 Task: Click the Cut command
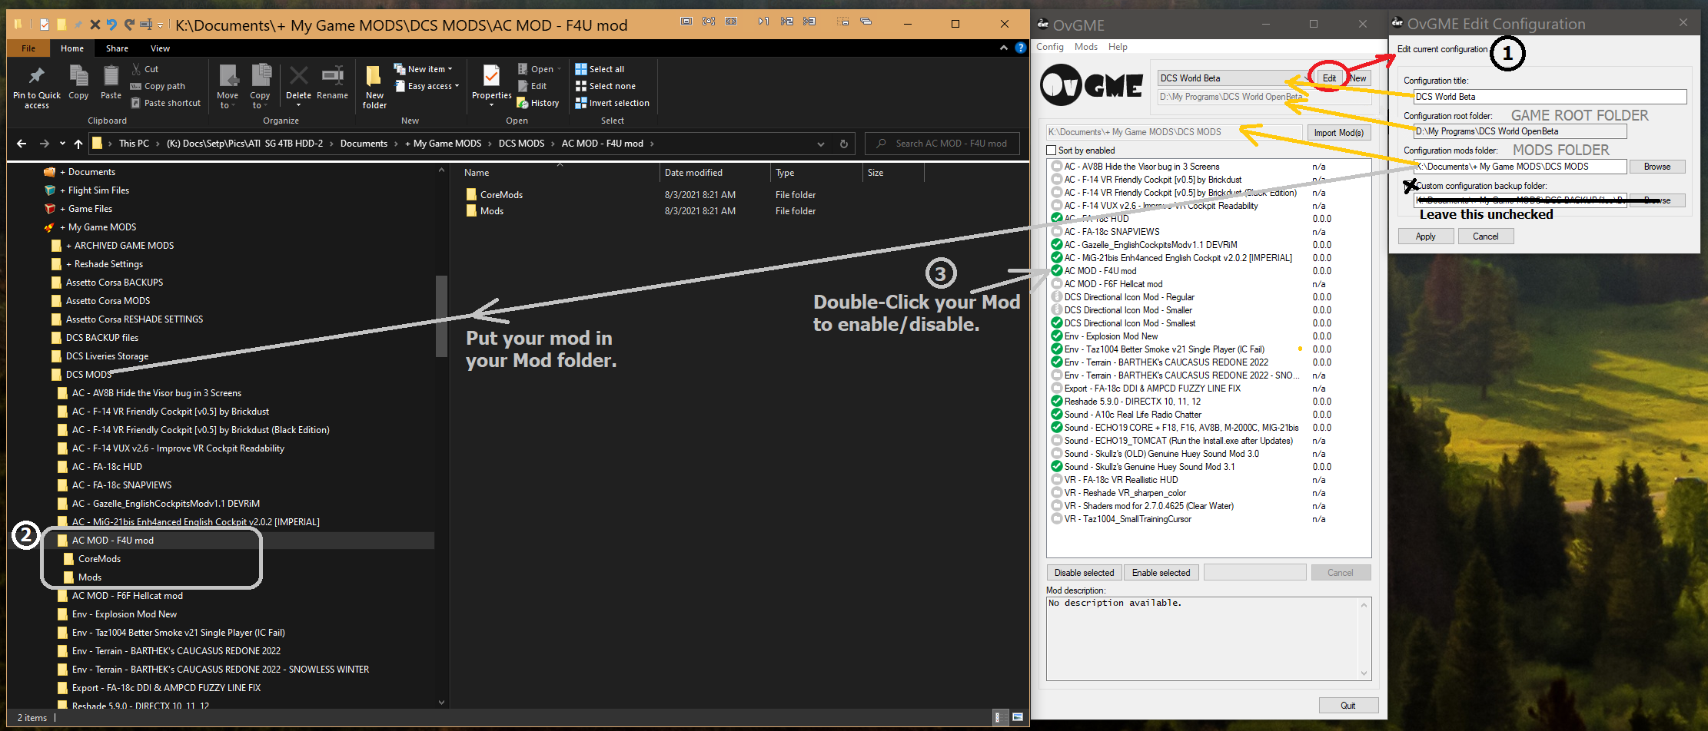[145, 69]
